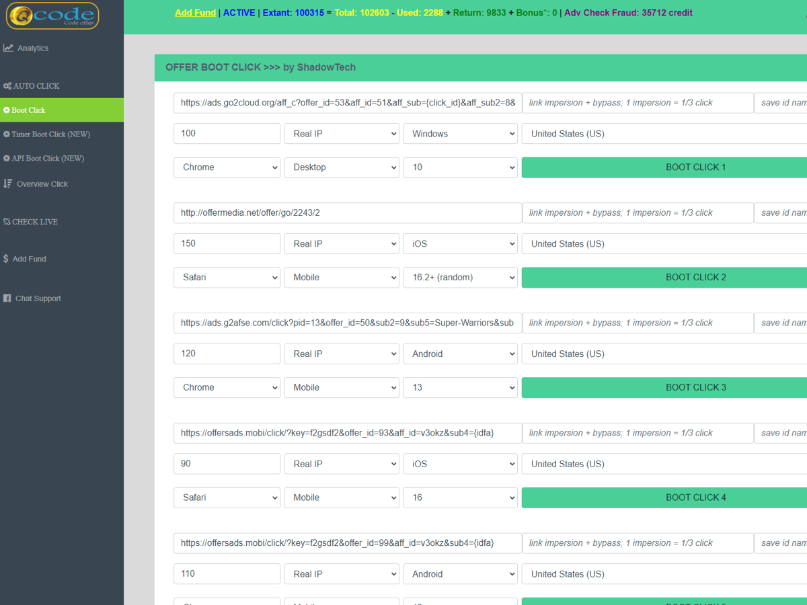Image resolution: width=807 pixels, height=605 pixels.
Task: Open the Windows operating system dropdown
Action: click(460, 134)
